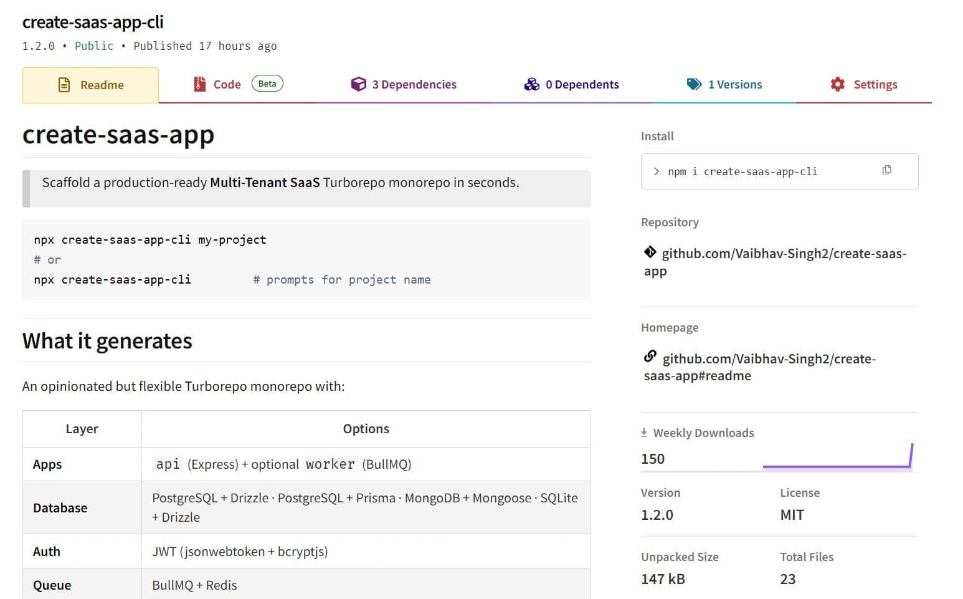This screenshot has height=599, width=963.
Task: Click the create-saas-app readme heading
Action: [118, 135]
